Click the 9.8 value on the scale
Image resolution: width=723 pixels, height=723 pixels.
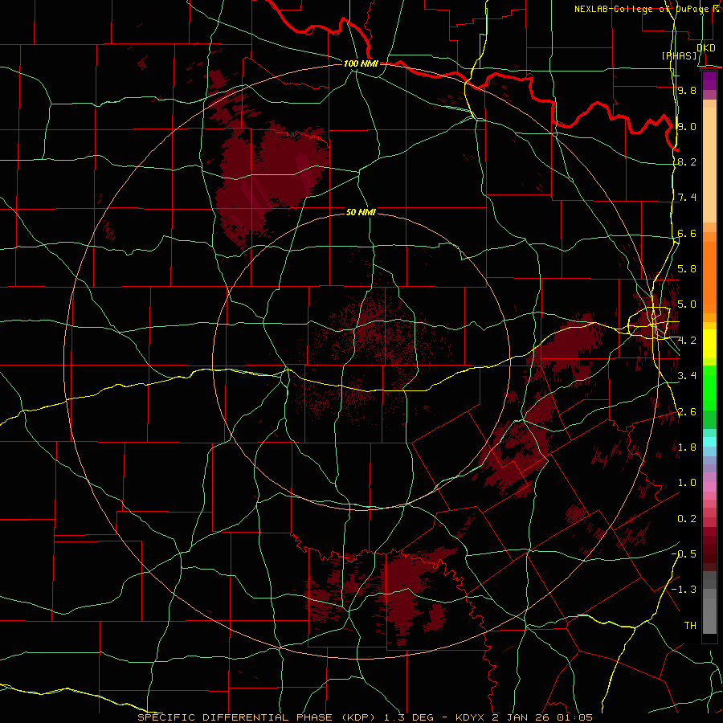pyautogui.click(x=687, y=90)
